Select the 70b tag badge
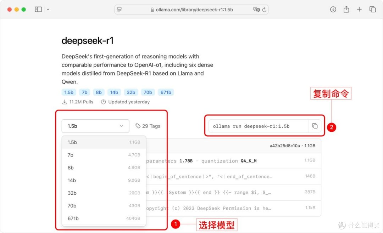383x233 pixels. pos(148,92)
